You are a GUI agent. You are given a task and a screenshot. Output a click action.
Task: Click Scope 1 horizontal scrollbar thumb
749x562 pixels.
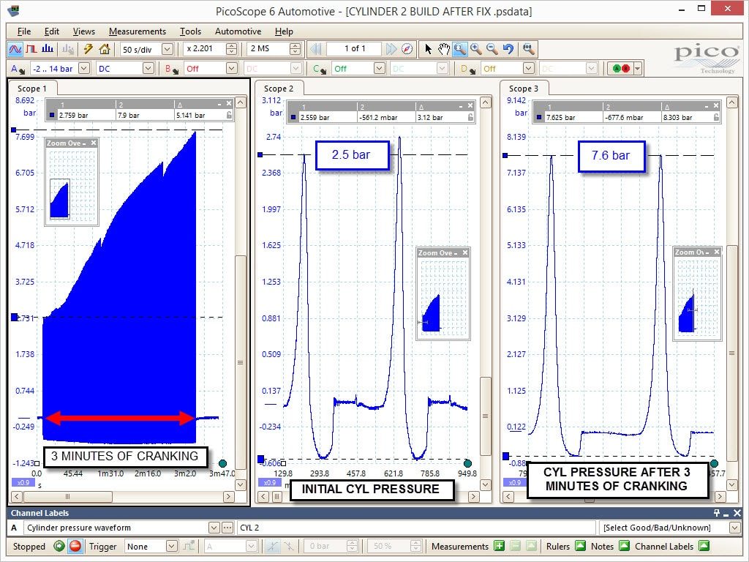coord(67,497)
